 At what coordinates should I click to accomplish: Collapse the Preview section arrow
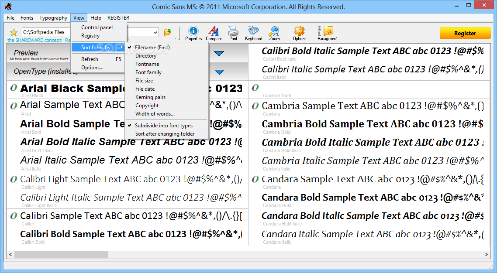click(x=219, y=54)
